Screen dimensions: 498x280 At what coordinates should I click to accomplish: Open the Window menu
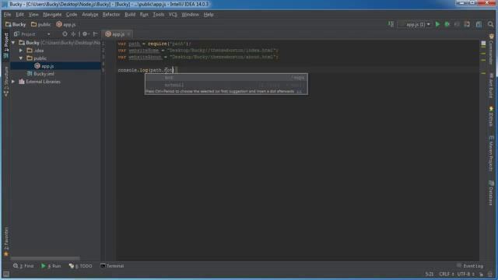pyautogui.click(x=190, y=15)
